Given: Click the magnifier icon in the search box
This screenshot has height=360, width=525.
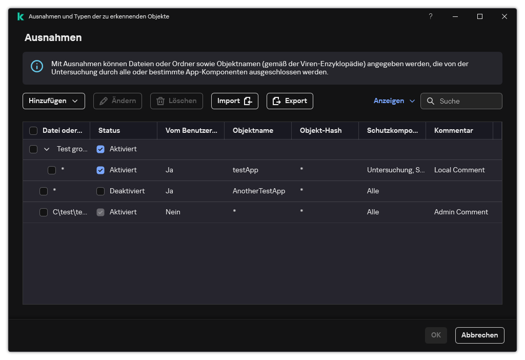Looking at the screenshot, I should 431,101.
